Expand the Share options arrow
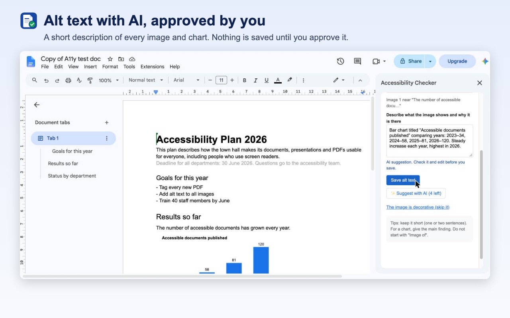The image size is (510, 318). pos(430,61)
